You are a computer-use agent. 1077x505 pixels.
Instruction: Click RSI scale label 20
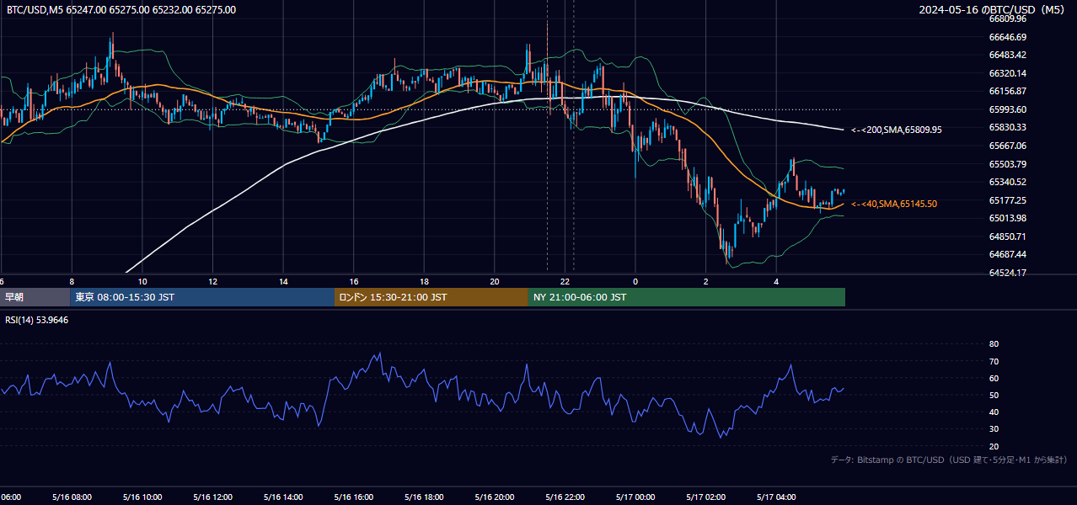(994, 446)
